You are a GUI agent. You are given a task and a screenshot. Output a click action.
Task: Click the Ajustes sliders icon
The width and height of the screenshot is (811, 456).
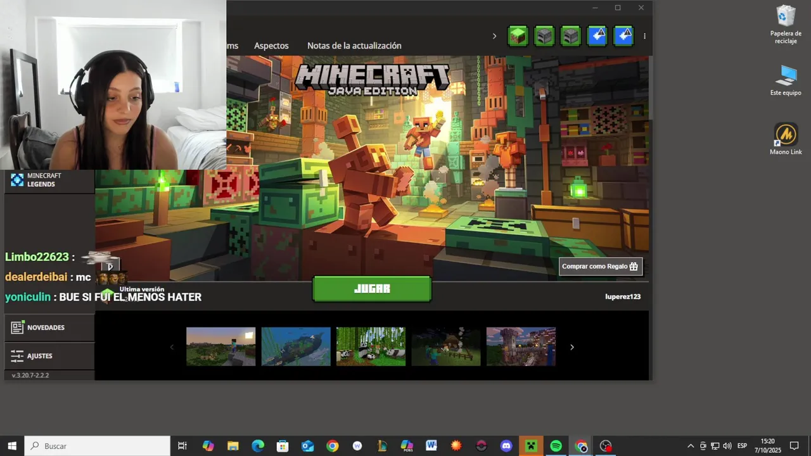17,356
